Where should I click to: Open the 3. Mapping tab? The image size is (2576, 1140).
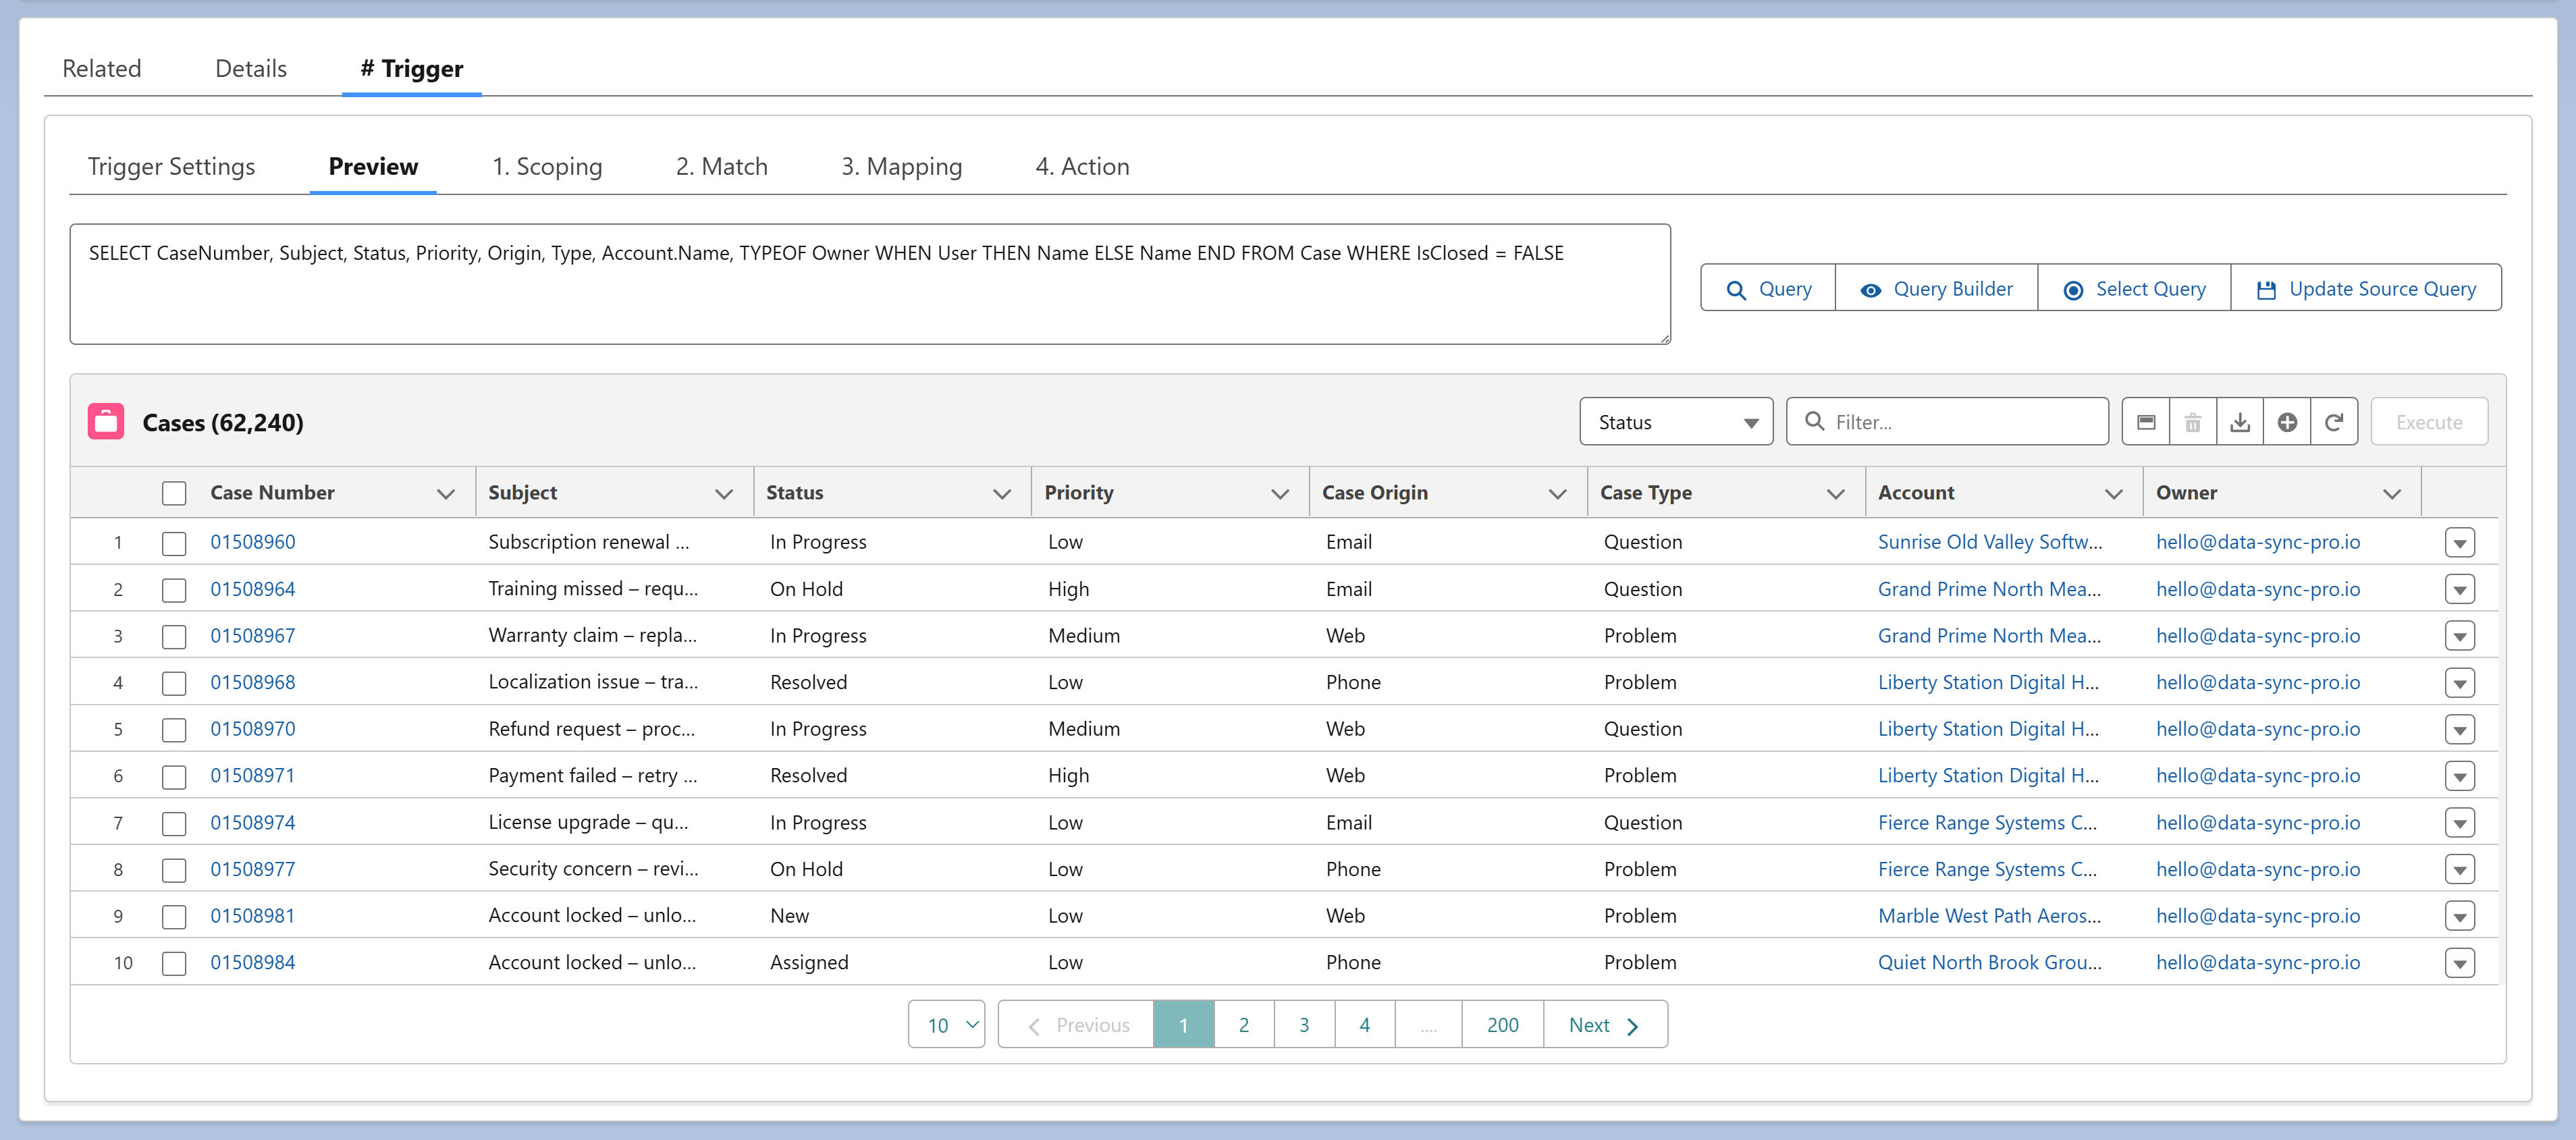pyautogui.click(x=901, y=166)
